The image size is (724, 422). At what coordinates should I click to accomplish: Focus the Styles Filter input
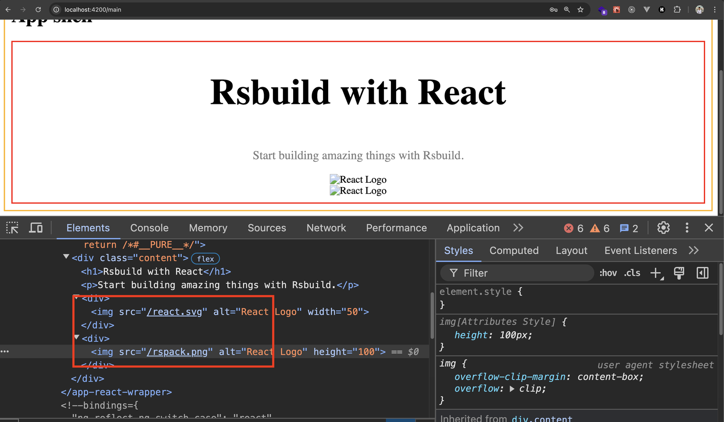click(x=517, y=273)
